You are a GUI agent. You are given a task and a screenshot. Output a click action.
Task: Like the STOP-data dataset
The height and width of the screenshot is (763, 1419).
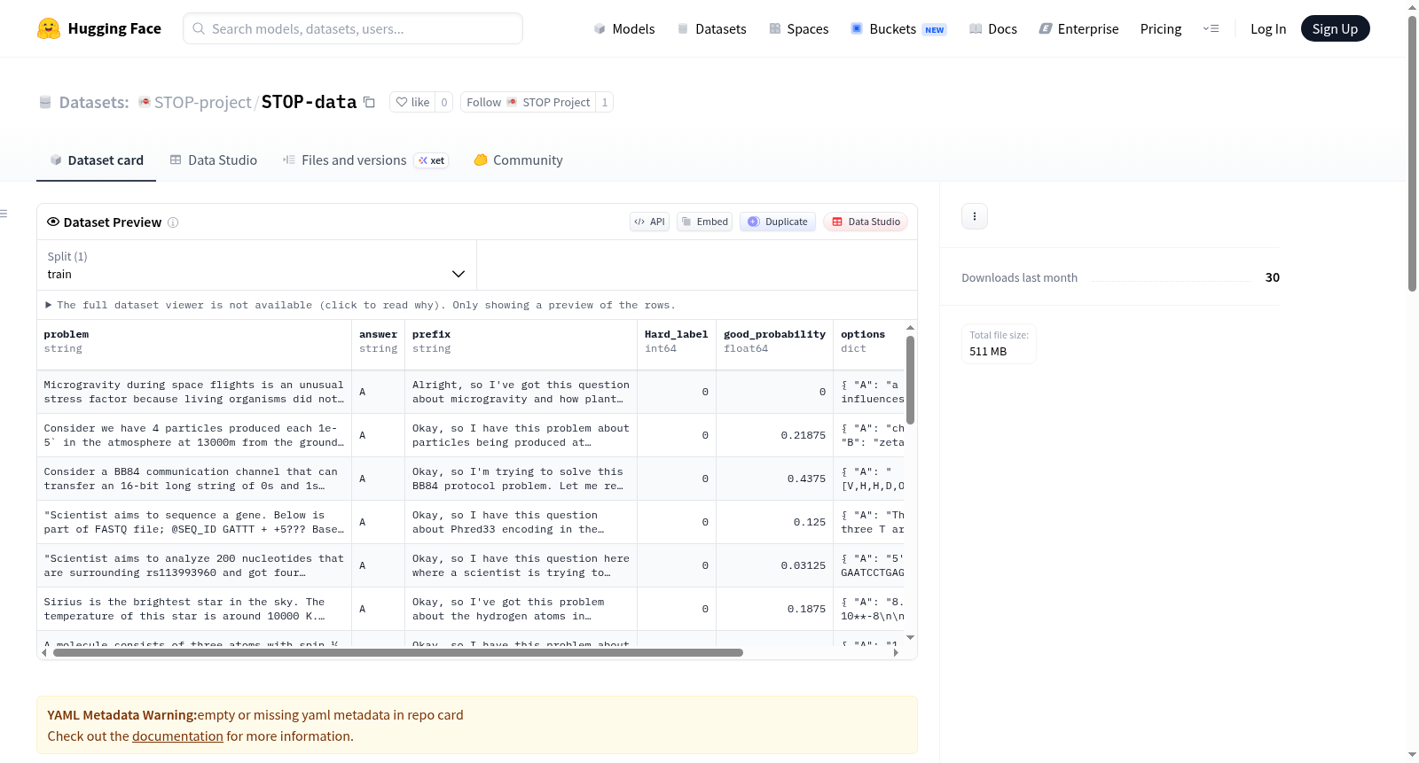[x=412, y=102]
